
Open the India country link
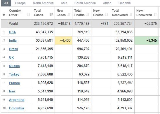[x=13, y=41]
